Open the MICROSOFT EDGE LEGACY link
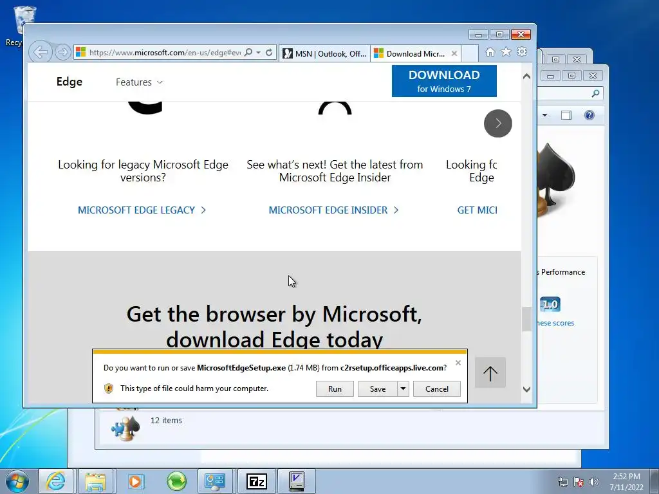The width and height of the screenshot is (659, 494). coord(142,210)
